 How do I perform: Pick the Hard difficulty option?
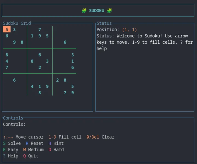tap(56, 150)
